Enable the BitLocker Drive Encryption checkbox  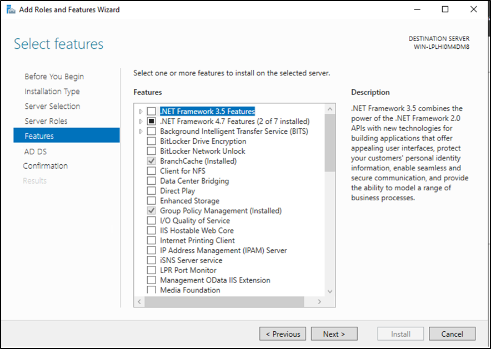click(x=151, y=141)
